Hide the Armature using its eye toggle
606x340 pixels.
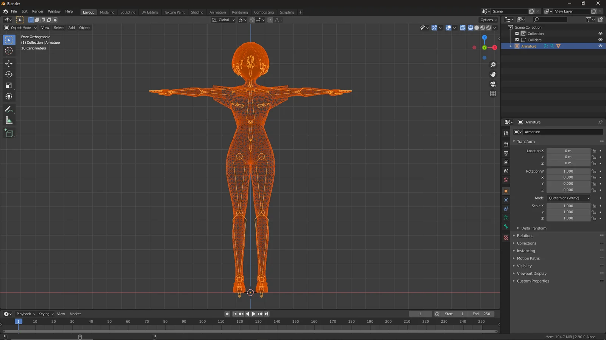click(600, 46)
